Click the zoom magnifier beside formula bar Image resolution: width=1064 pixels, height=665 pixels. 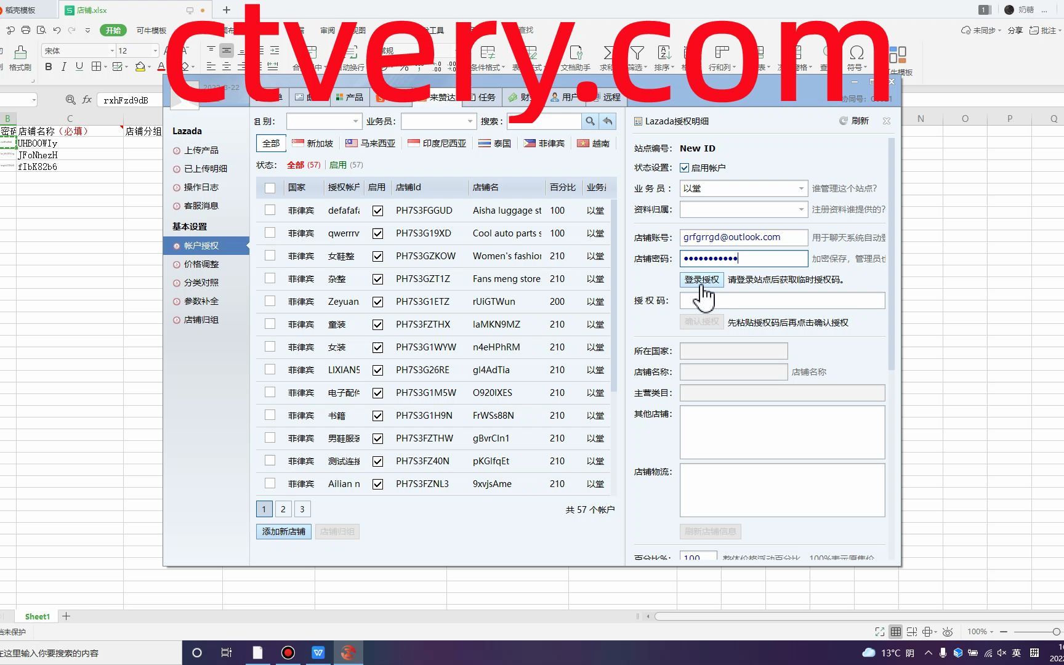(x=71, y=99)
